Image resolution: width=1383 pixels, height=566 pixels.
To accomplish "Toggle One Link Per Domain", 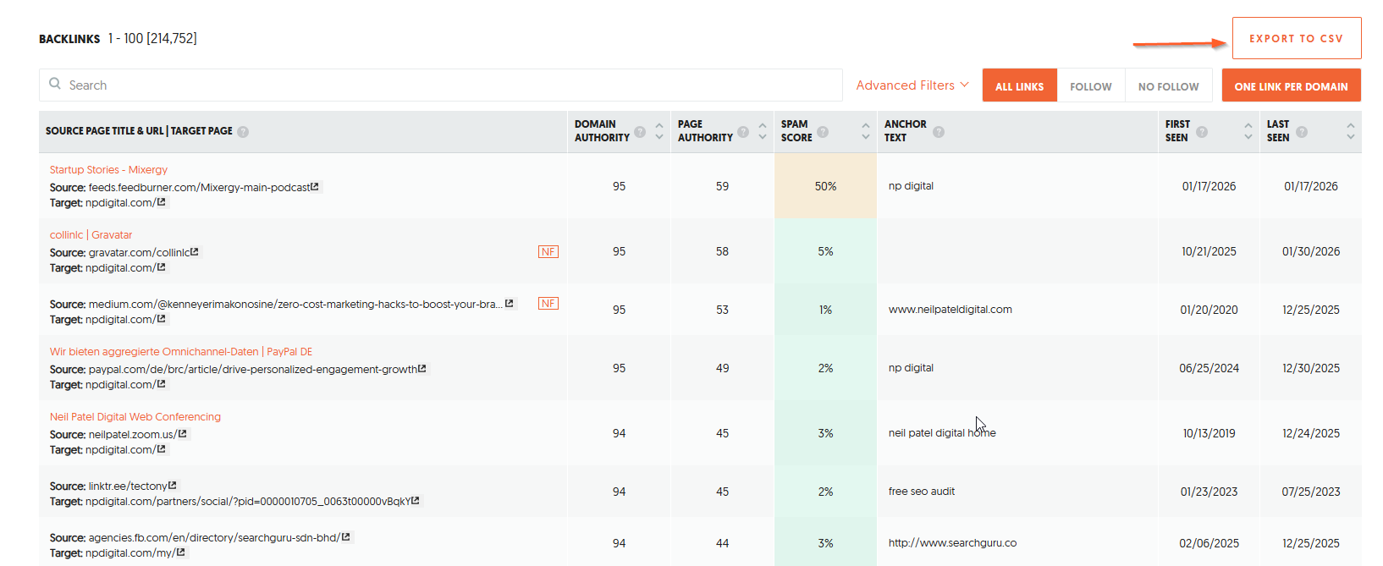I will pos(1291,86).
